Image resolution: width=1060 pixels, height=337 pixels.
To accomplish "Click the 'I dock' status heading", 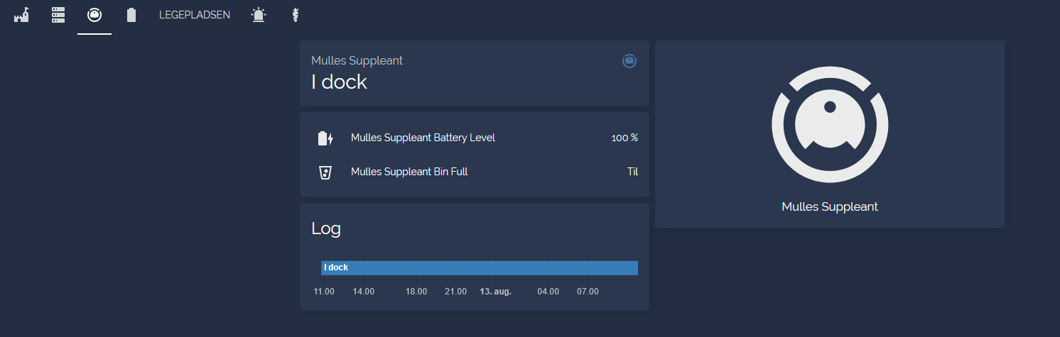I will pyautogui.click(x=340, y=82).
